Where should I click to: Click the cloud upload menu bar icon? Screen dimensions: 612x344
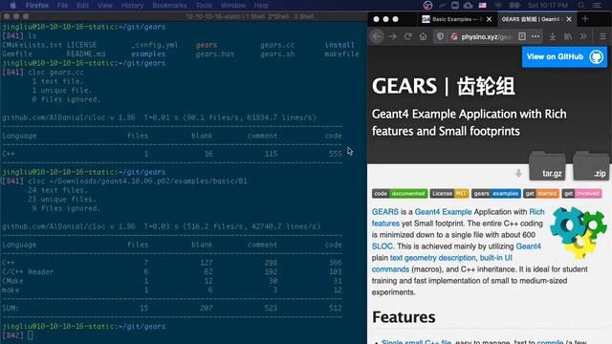(468, 5)
